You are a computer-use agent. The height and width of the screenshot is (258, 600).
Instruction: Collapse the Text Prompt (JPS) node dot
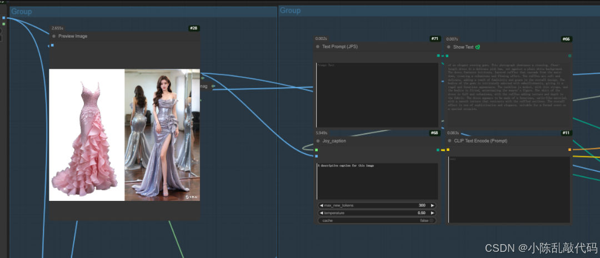point(318,47)
